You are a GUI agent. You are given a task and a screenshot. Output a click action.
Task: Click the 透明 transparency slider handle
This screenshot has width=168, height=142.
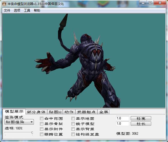(x=32, y=133)
